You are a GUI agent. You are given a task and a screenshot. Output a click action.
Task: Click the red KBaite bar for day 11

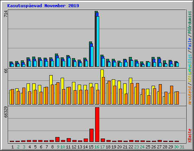pyautogui.click(x=69, y=140)
